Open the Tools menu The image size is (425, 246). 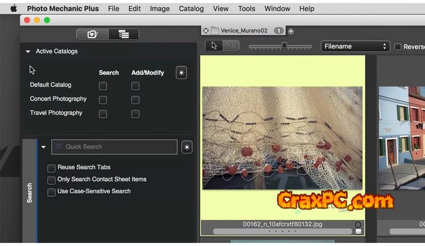click(247, 9)
